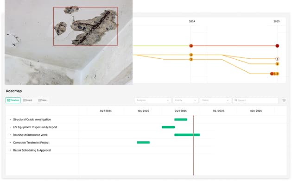Open the ceiling damage inspection photo
The width and height of the screenshot is (292, 181).
click(69, 42)
